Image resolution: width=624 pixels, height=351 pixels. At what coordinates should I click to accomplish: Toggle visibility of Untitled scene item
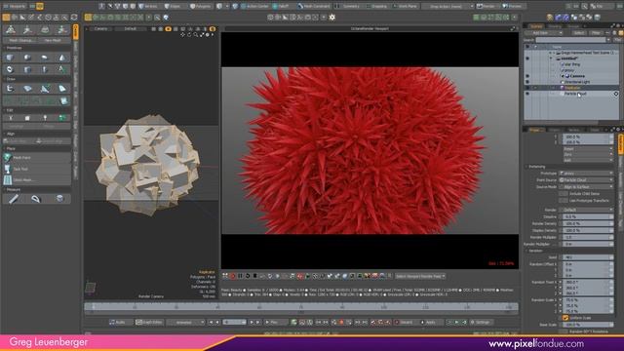pos(527,58)
